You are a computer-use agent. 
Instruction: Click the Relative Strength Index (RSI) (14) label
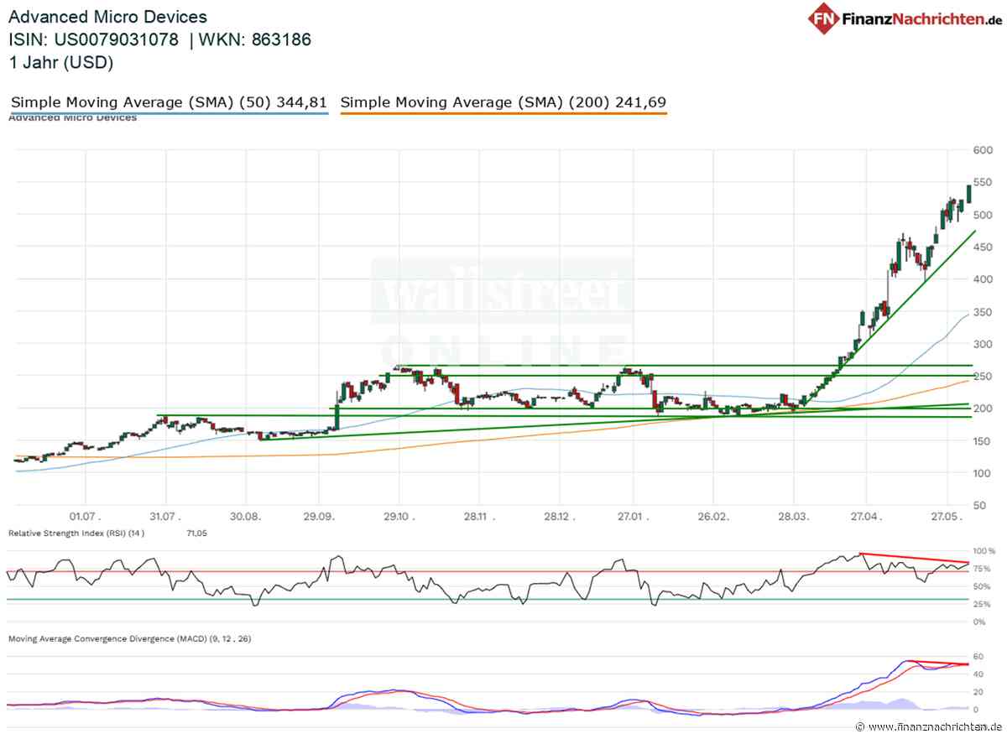pyautogui.click(x=76, y=533)
